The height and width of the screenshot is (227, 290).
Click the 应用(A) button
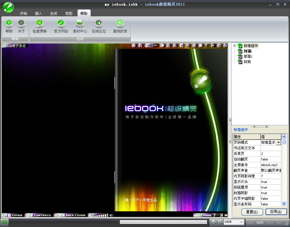276,212
